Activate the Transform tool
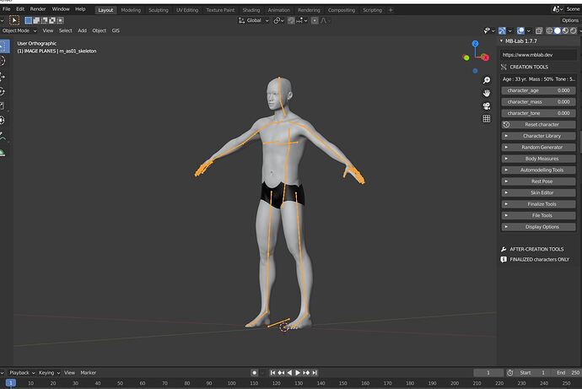 click(3, 121)
